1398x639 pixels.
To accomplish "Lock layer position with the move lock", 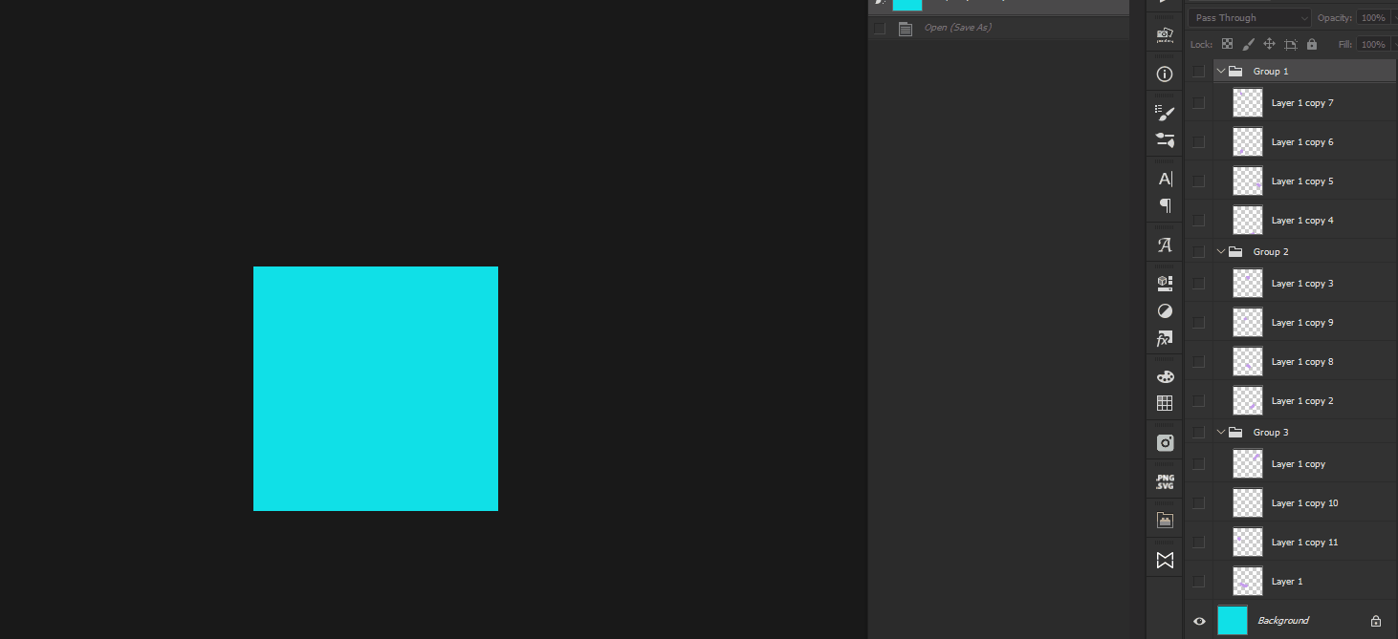I will (x=1269, y=44).
